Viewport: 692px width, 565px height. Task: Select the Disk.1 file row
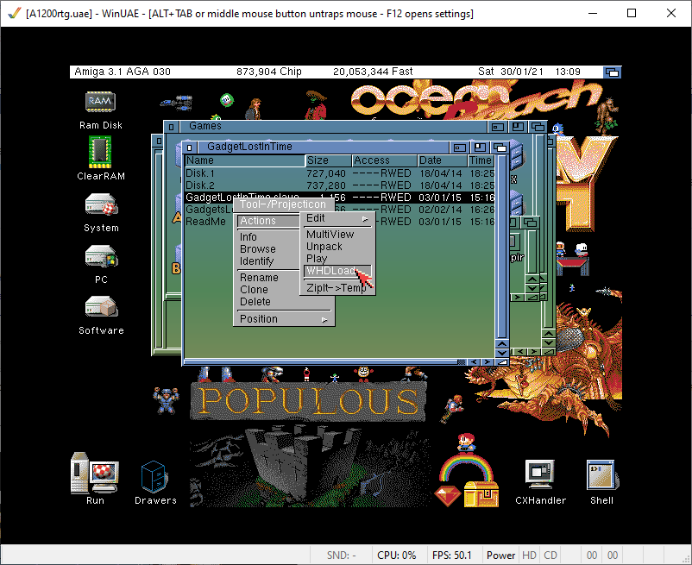pyautogui.click(x=339, y=173)
